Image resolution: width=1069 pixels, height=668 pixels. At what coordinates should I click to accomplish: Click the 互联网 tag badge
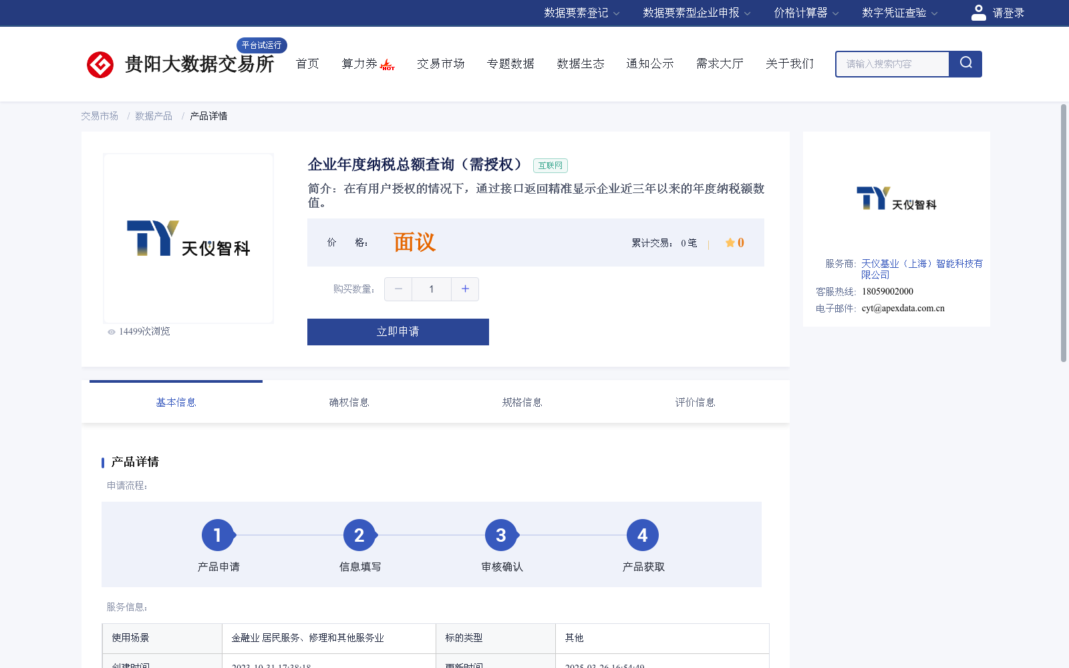pos(551,166)
